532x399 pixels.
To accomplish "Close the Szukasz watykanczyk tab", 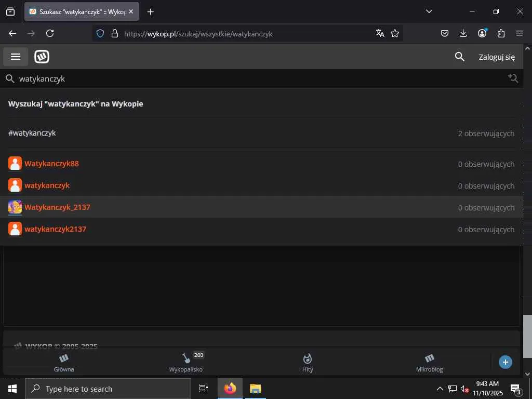I will point(131,11).
